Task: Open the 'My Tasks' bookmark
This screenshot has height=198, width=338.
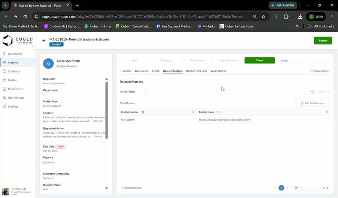Action: click(206, 26)
